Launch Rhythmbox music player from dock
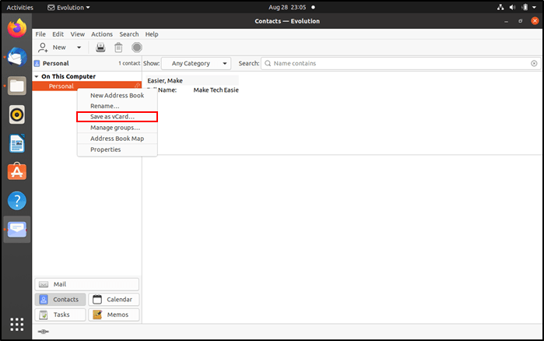This screenshot has height=341, width=544. pos(16,114)
